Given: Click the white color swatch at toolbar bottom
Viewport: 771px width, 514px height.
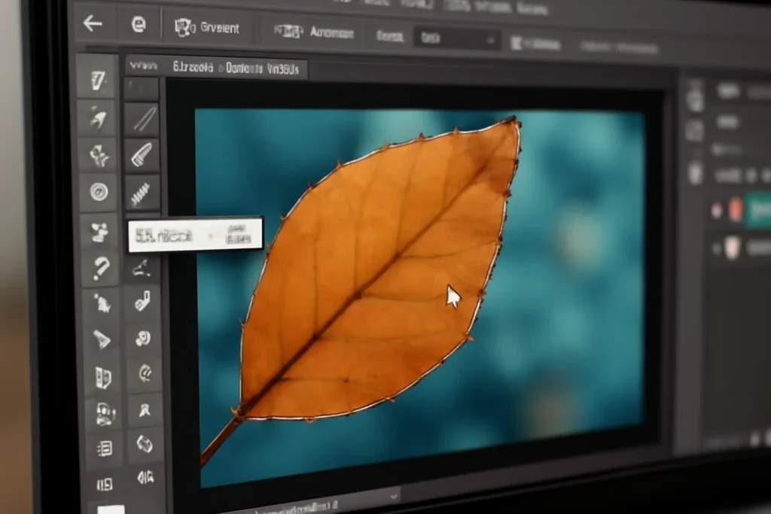Looking at the screenshot, I should pos(111,509).
